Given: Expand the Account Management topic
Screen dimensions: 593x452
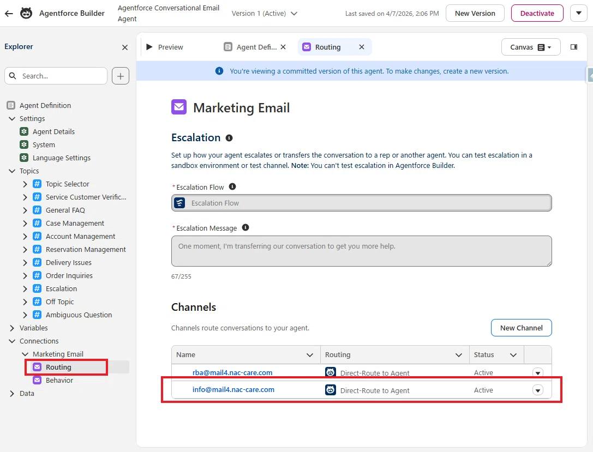Looking at the screenshot, I should 25,236.
